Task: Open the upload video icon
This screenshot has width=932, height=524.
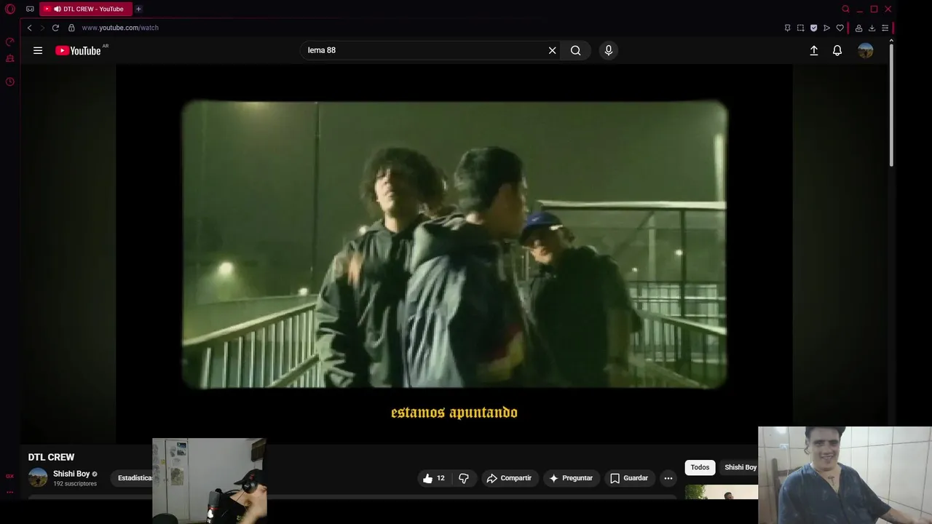Action: (814, 50)
